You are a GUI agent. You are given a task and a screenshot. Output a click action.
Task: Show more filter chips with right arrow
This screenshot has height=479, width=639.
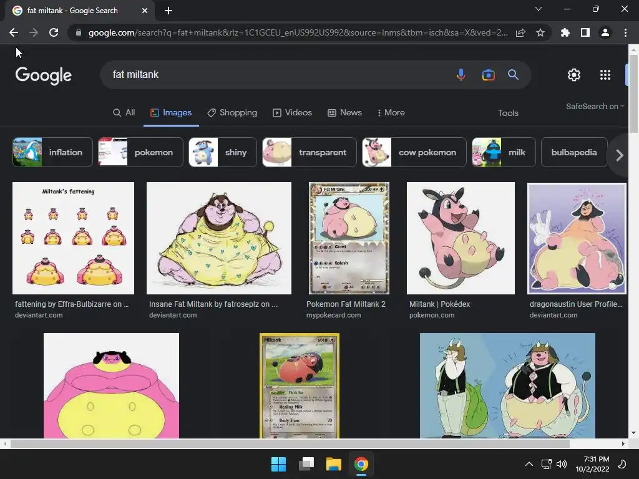(x=620, y=155)
